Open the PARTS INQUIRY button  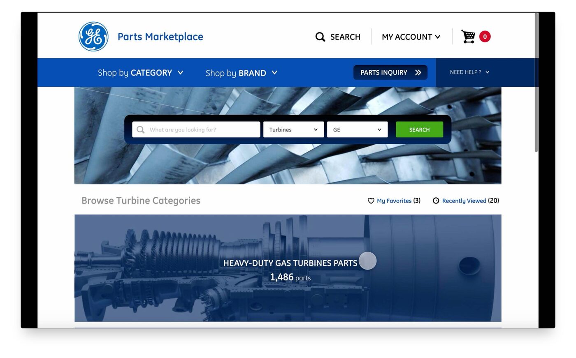(x=390, y=72)
